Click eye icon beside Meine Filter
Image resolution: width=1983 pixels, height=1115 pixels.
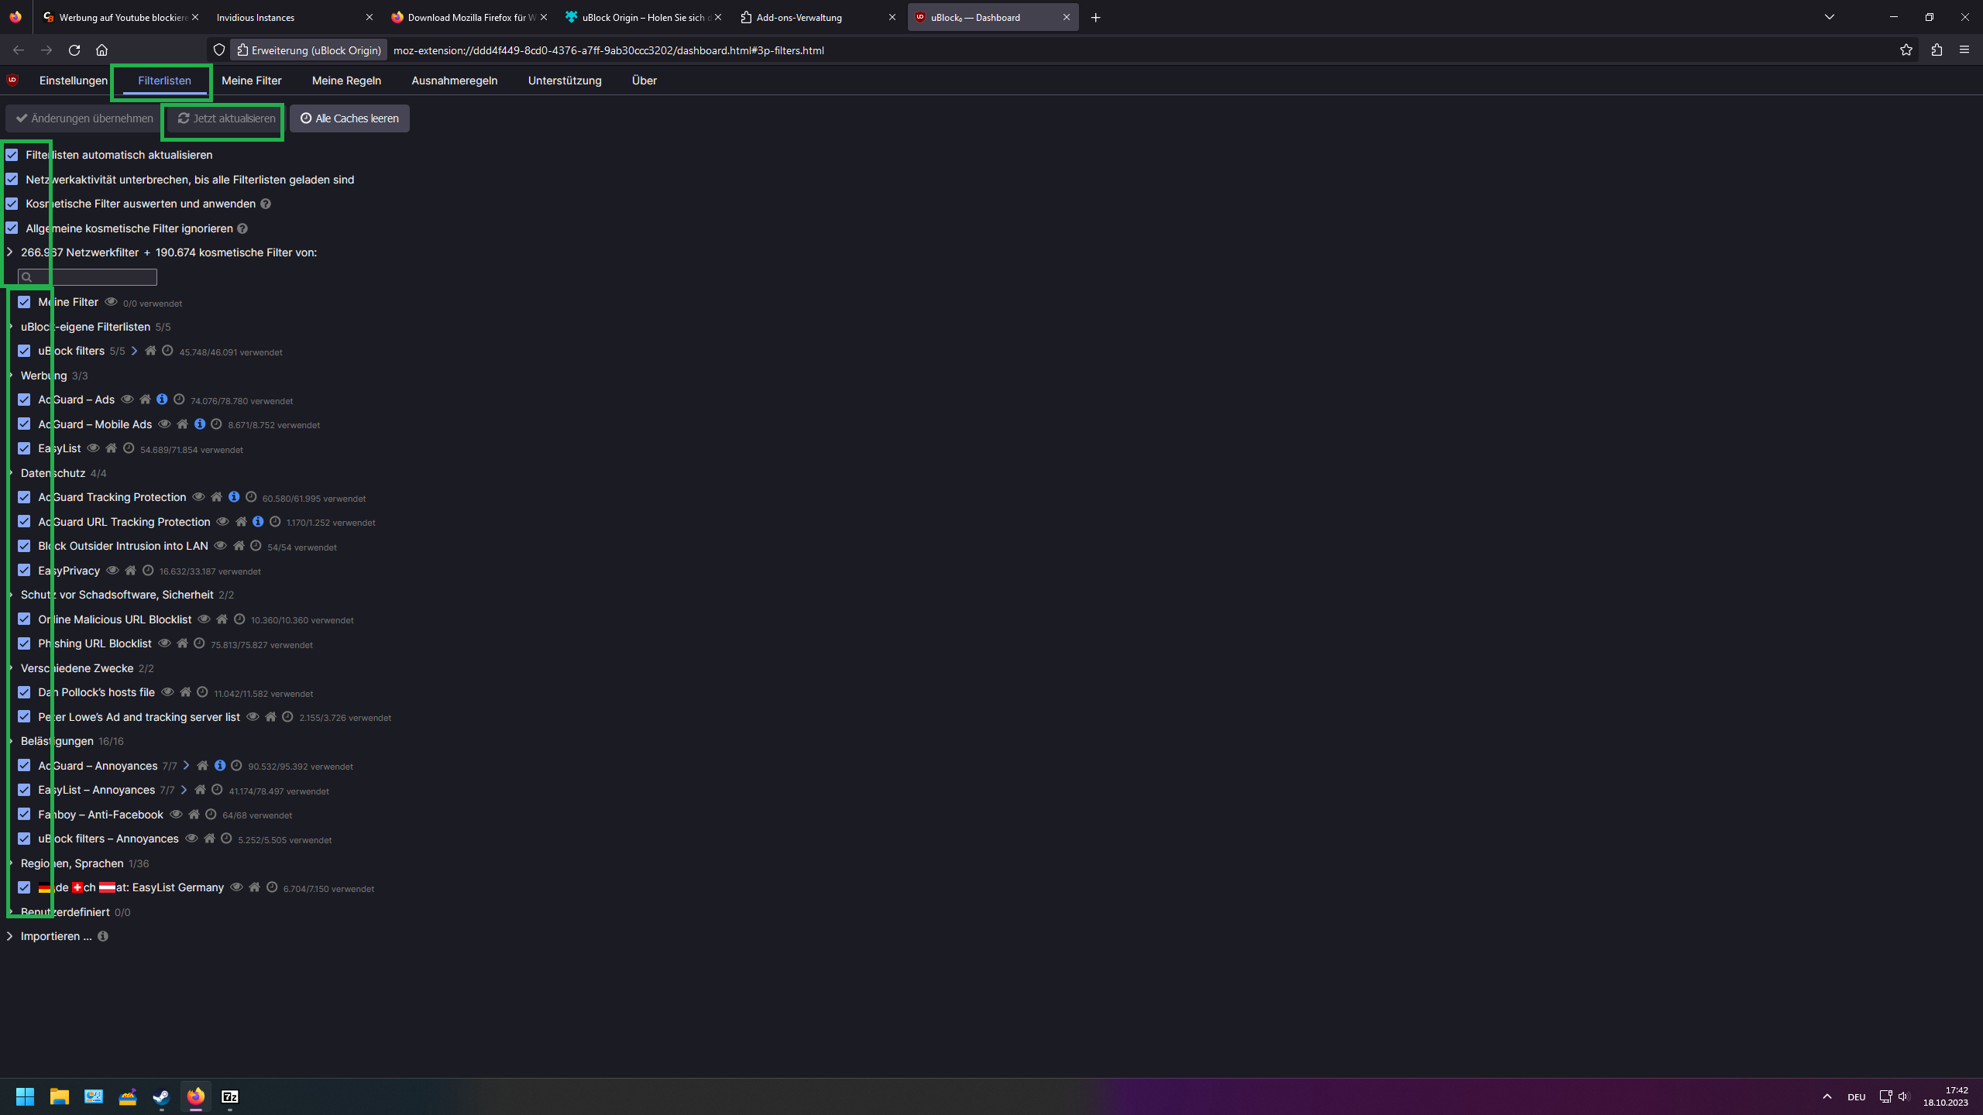coord(111,302)
